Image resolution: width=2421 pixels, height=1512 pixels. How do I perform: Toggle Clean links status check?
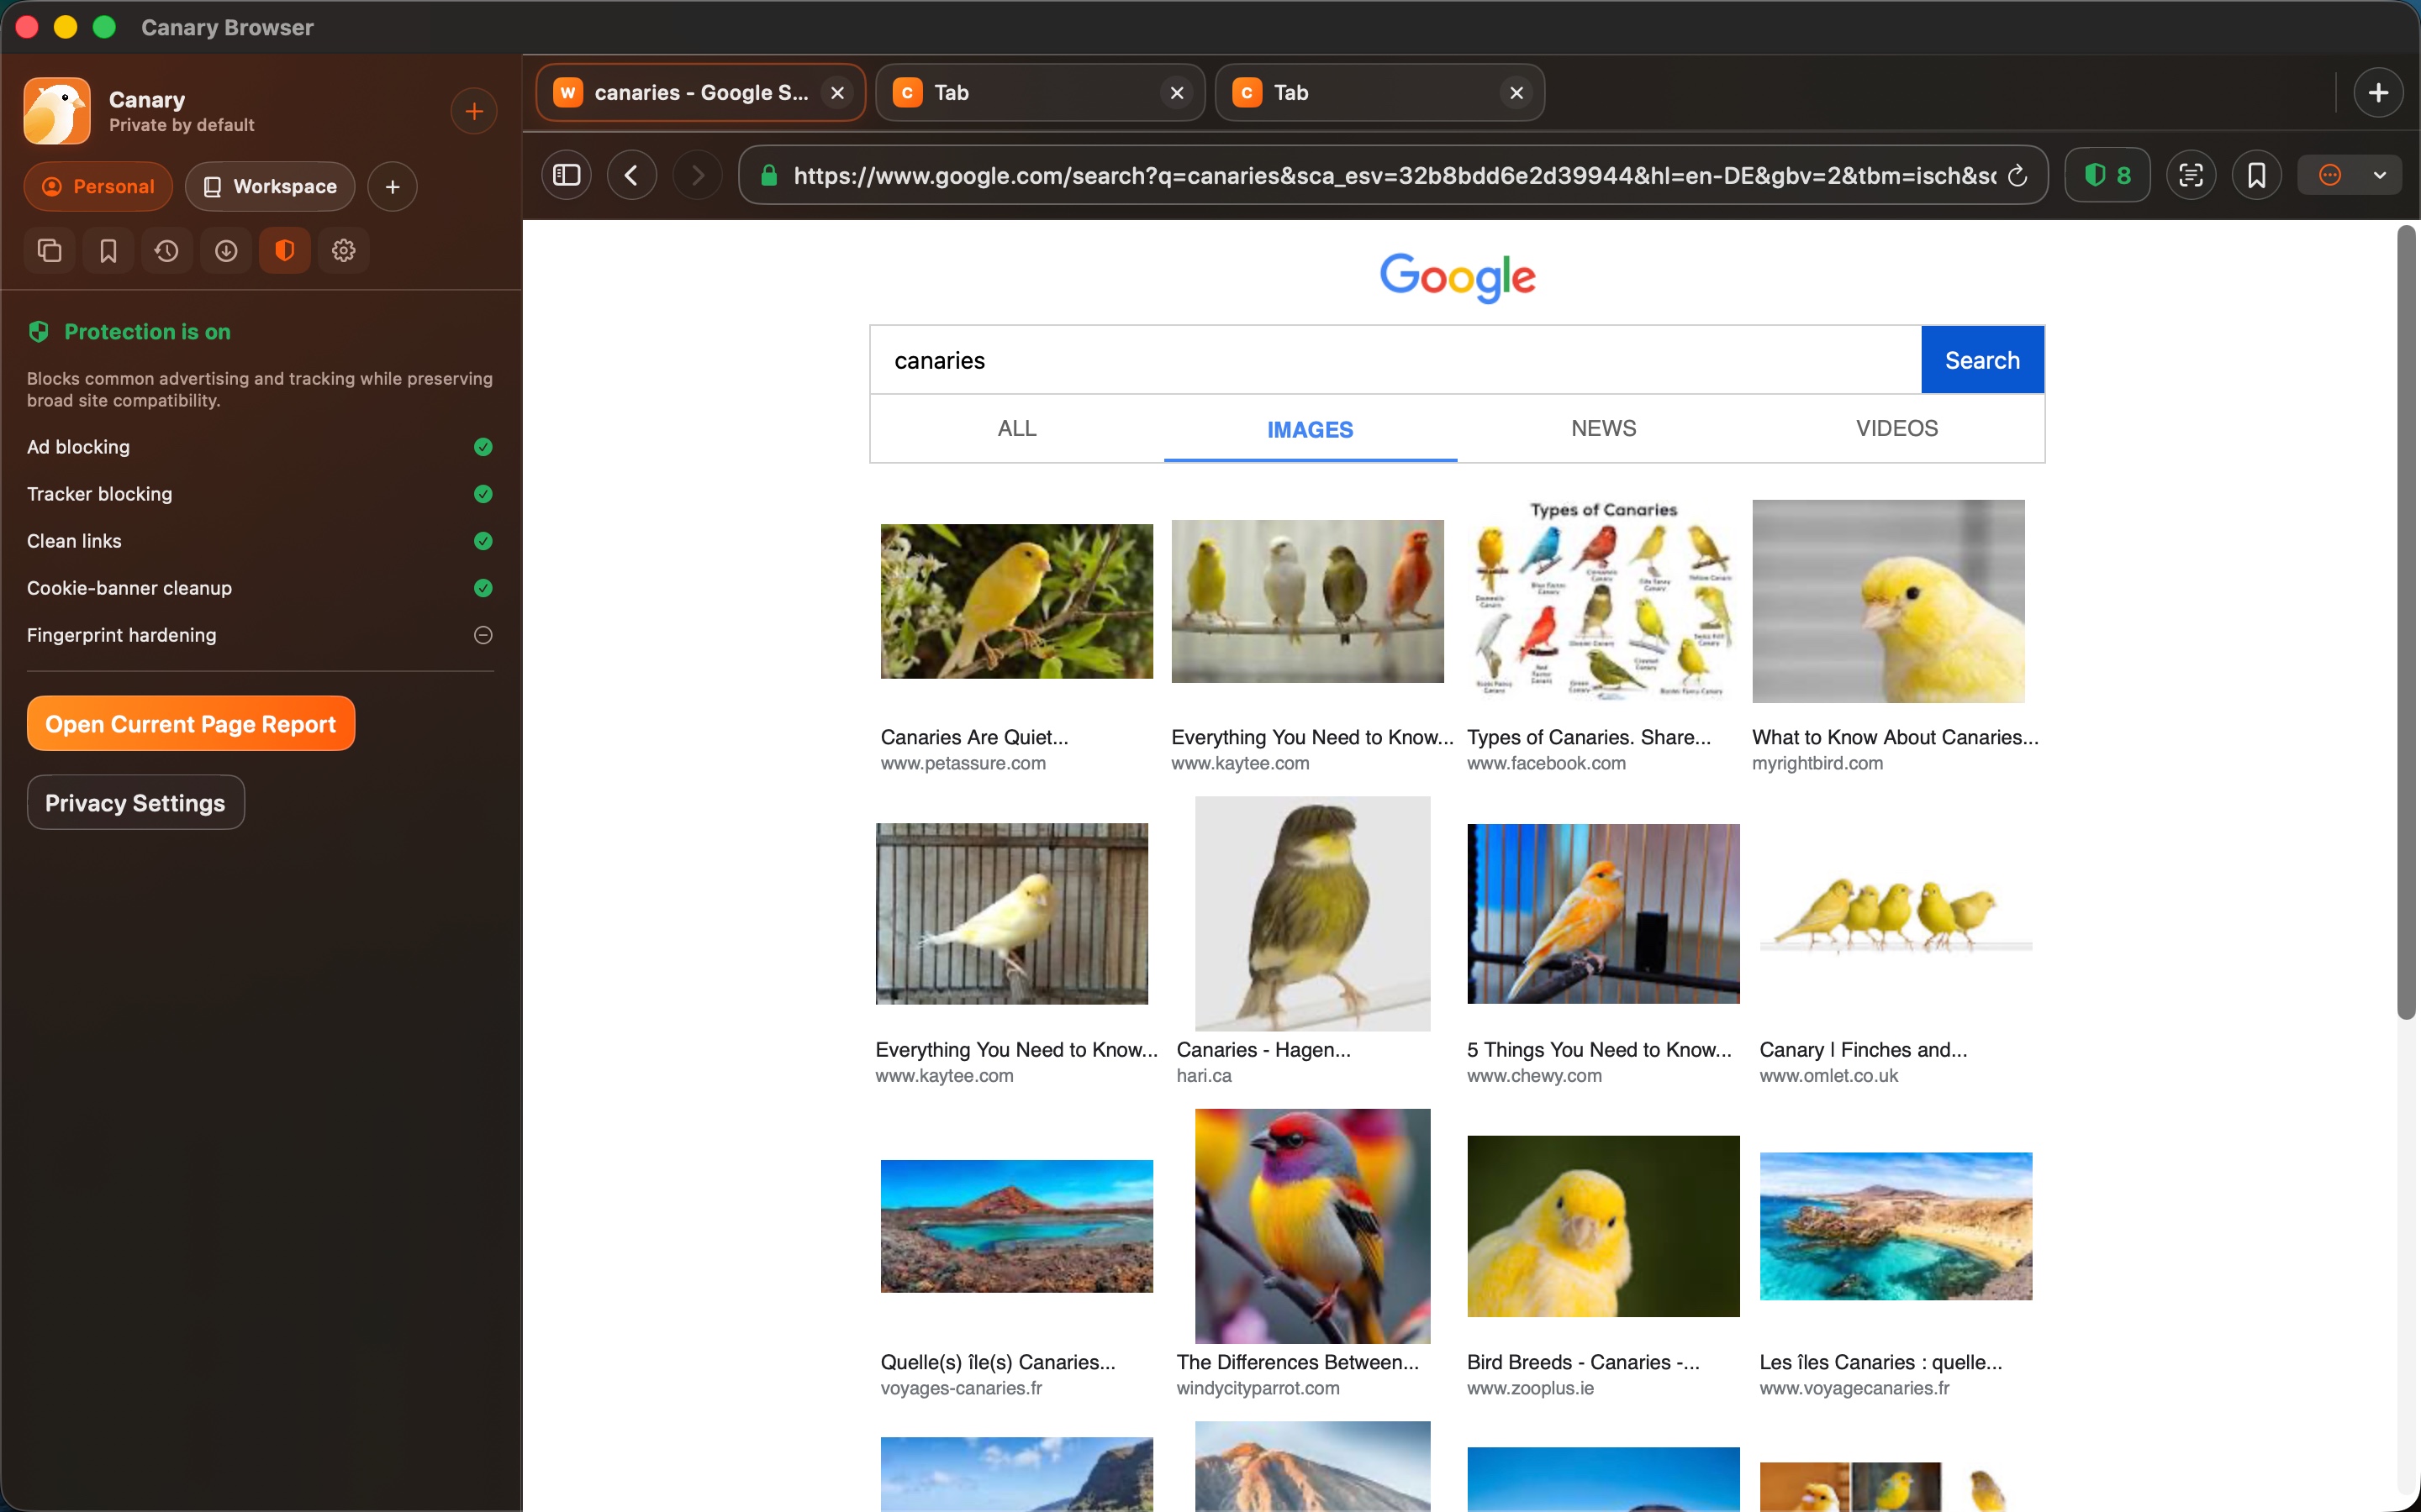click(483, 541)
